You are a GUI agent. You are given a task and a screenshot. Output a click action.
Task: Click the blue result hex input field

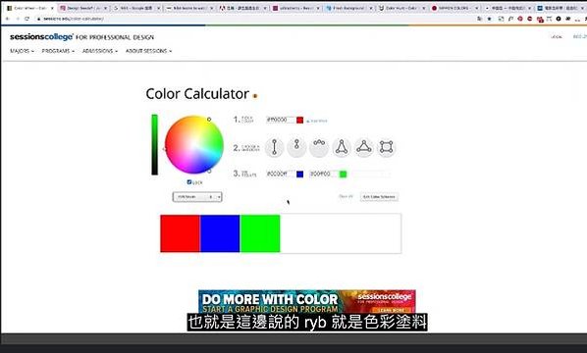pos(280,174)
